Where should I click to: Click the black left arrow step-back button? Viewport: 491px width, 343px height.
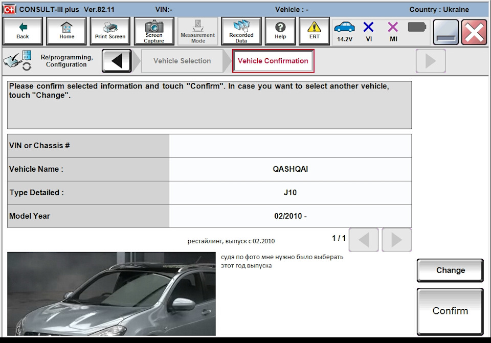[x=117, y=61]
